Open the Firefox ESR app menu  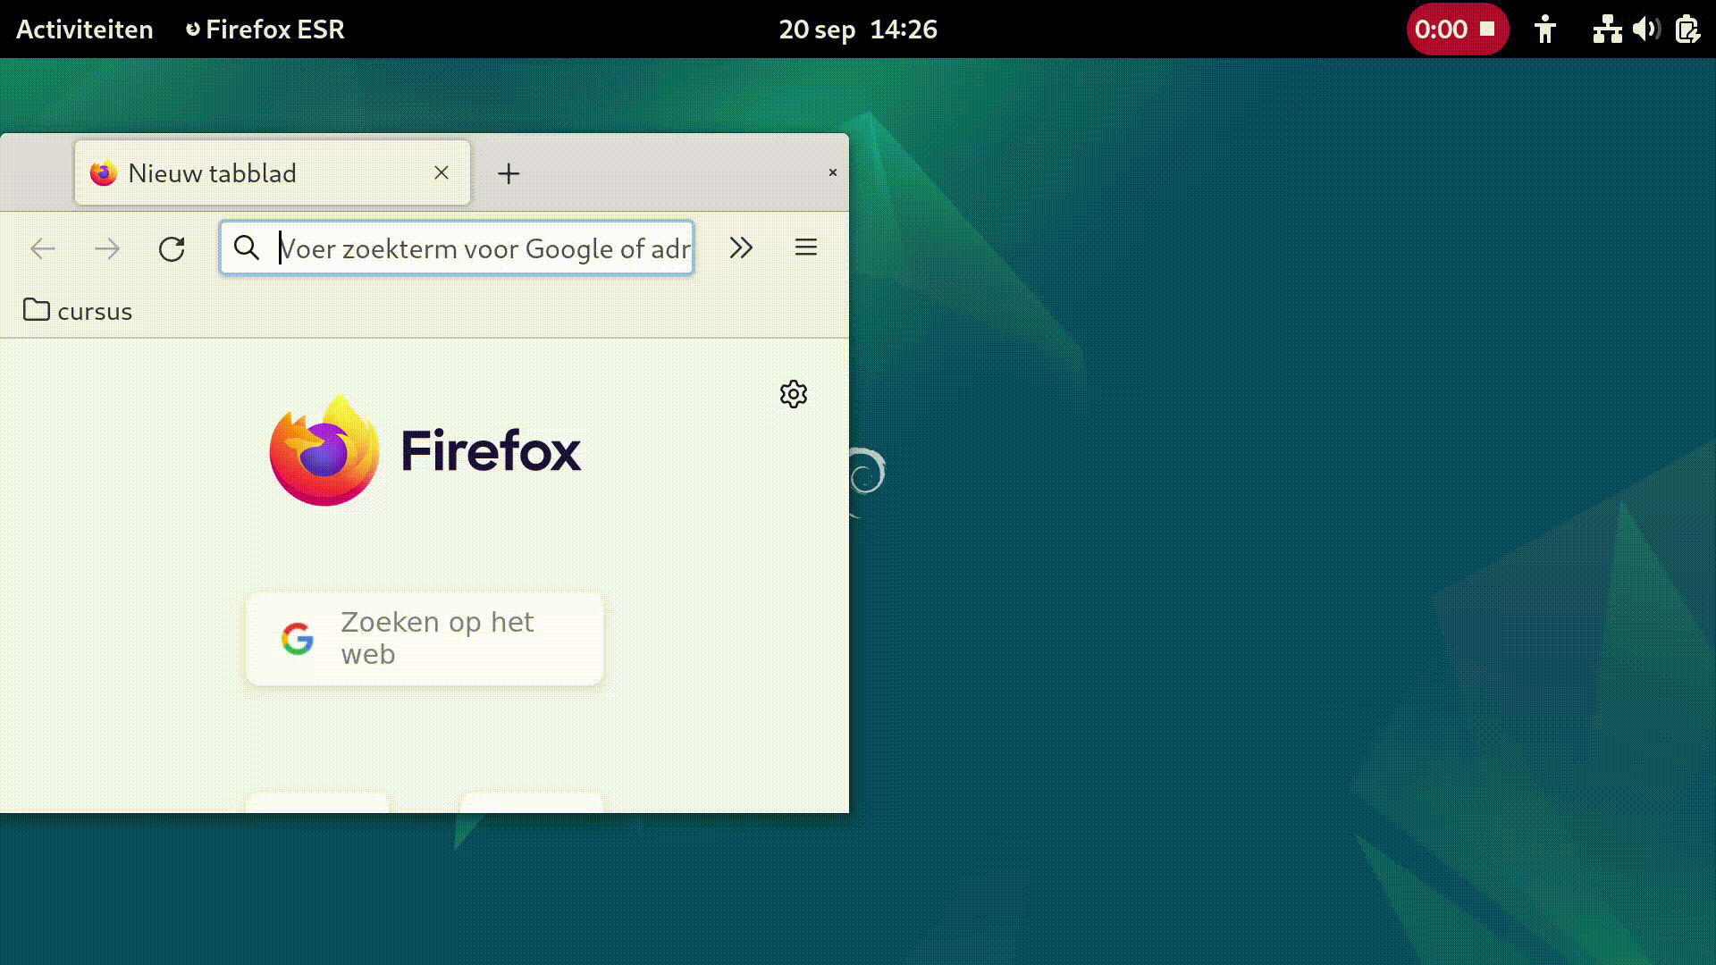point(265,29)
